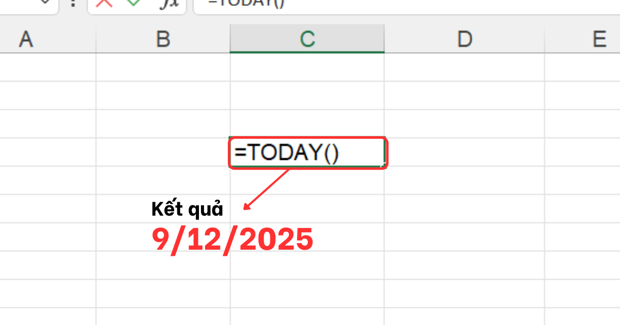Select the first visible cell under column C
The width and height of the screenshot is (620, 325).
(307, 67)
